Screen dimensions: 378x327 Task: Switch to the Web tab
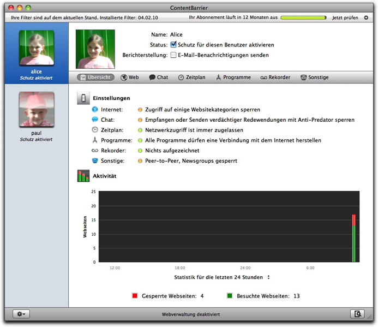click(x=130, y=77)
